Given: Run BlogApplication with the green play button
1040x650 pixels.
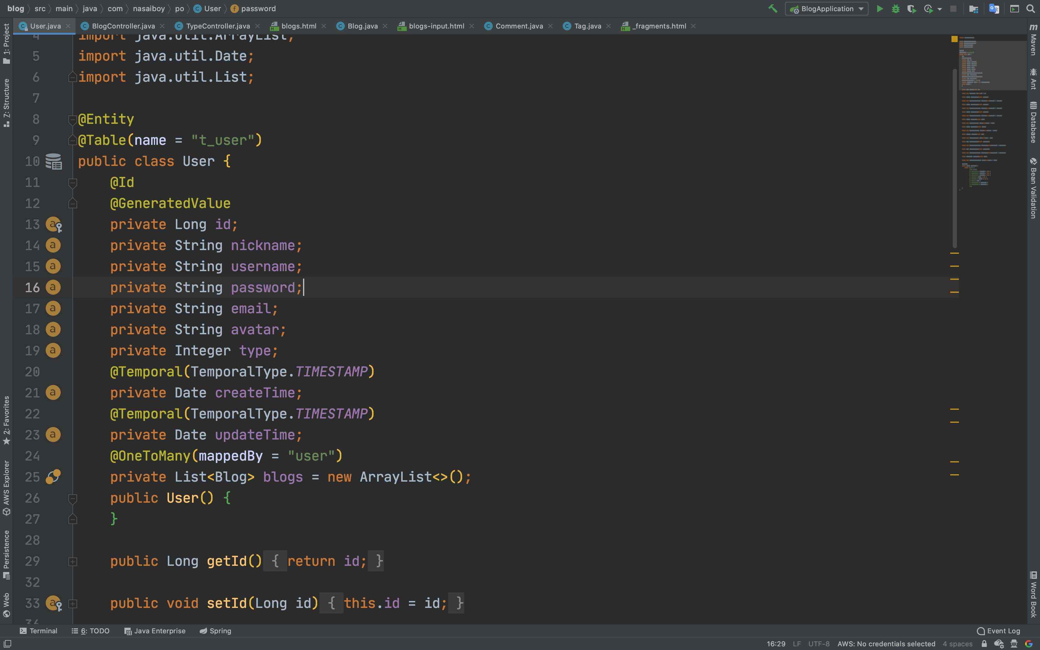Looking at the screenshot, I should pyautogui.click(x=880, y=9).
